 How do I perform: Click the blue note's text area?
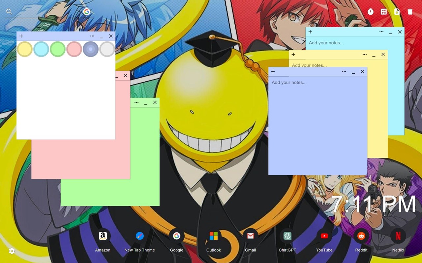coord(318,126)
